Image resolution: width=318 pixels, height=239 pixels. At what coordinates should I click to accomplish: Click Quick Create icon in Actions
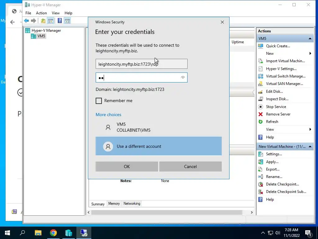(x=261, y=46)
